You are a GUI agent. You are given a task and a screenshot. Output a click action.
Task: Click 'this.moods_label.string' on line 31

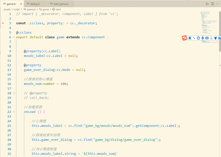tap(54, 153)
